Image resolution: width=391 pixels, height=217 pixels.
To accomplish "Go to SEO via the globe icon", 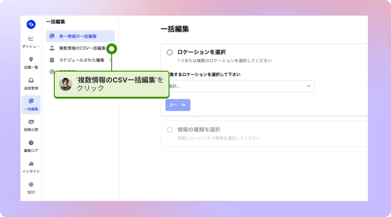I will click(x=31, y=184).
